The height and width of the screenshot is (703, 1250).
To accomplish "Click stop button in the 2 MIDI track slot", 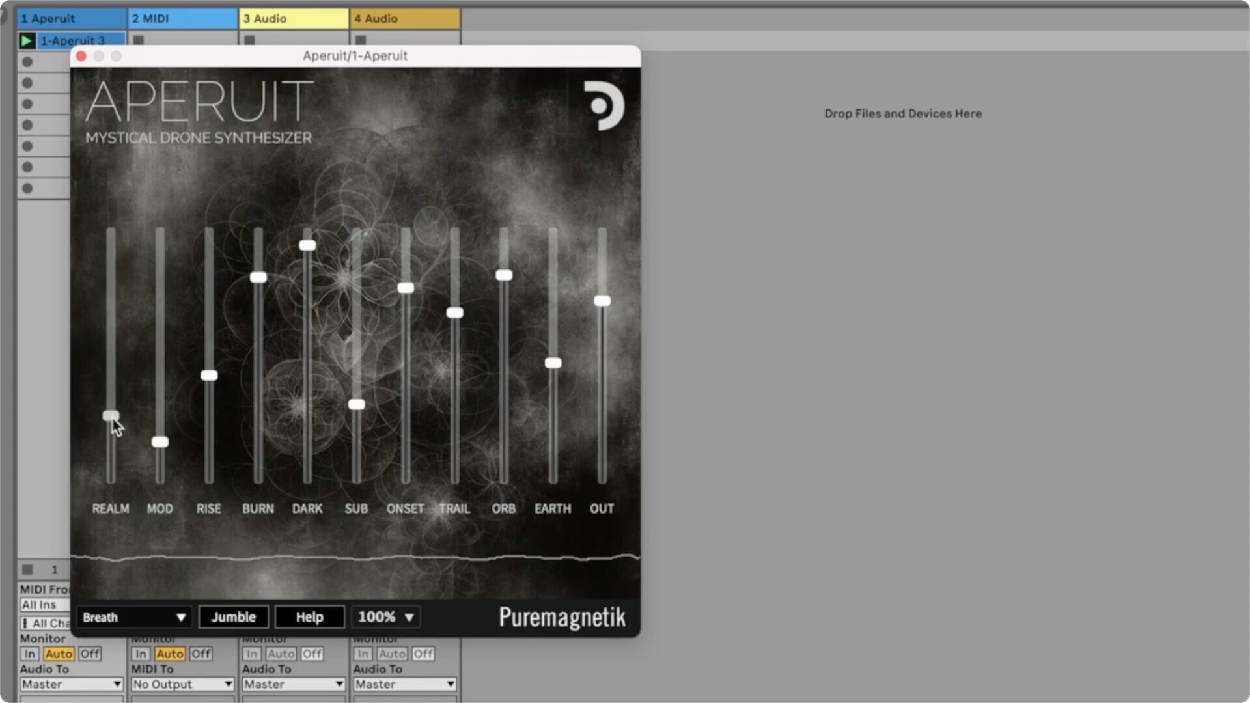I will point(139,40).
